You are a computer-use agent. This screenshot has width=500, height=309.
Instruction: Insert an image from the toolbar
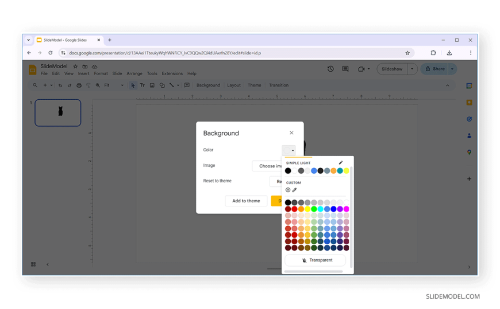(x=152, y=85)
